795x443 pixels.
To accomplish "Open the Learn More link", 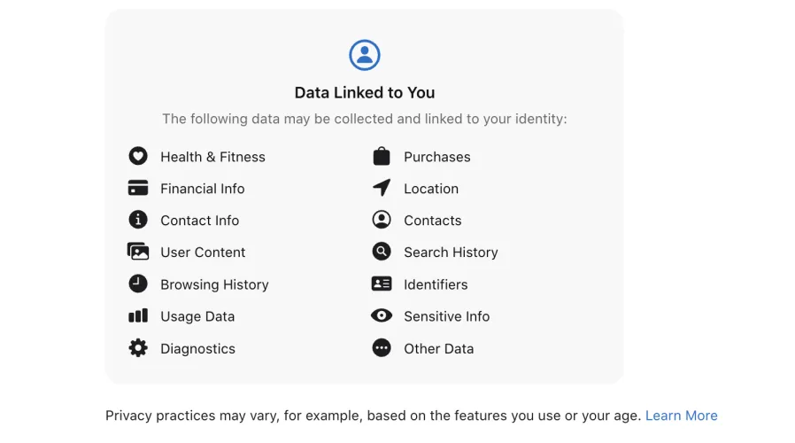I will click(681, 416).
